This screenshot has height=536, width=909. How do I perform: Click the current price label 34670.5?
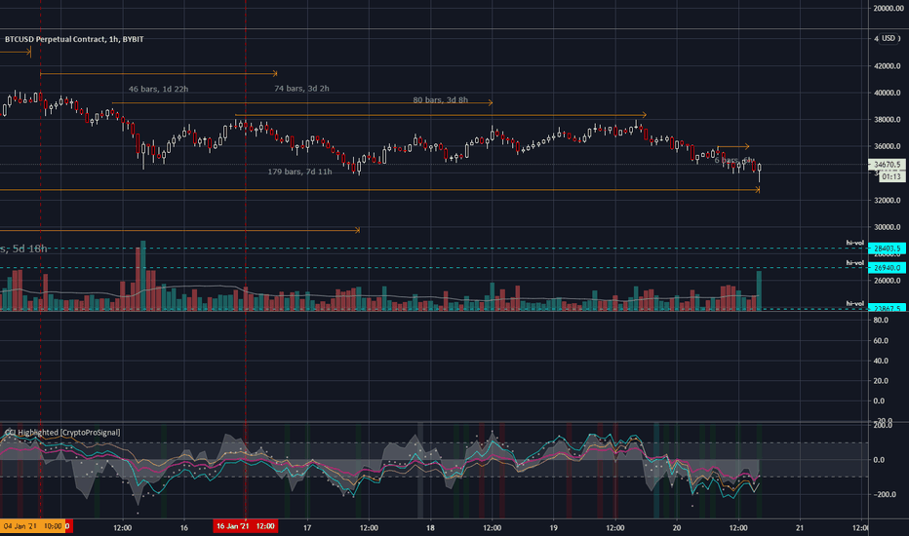[x=887, y=165]
